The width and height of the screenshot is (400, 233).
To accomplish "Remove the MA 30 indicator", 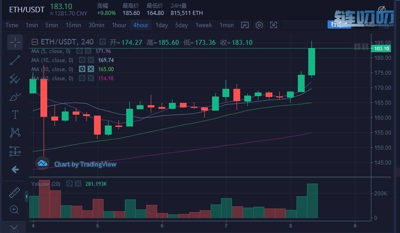I will coord(90,69).
